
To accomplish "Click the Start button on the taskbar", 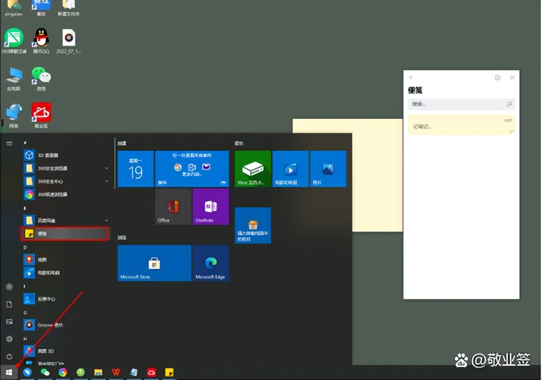I will (x=9, y=372).
